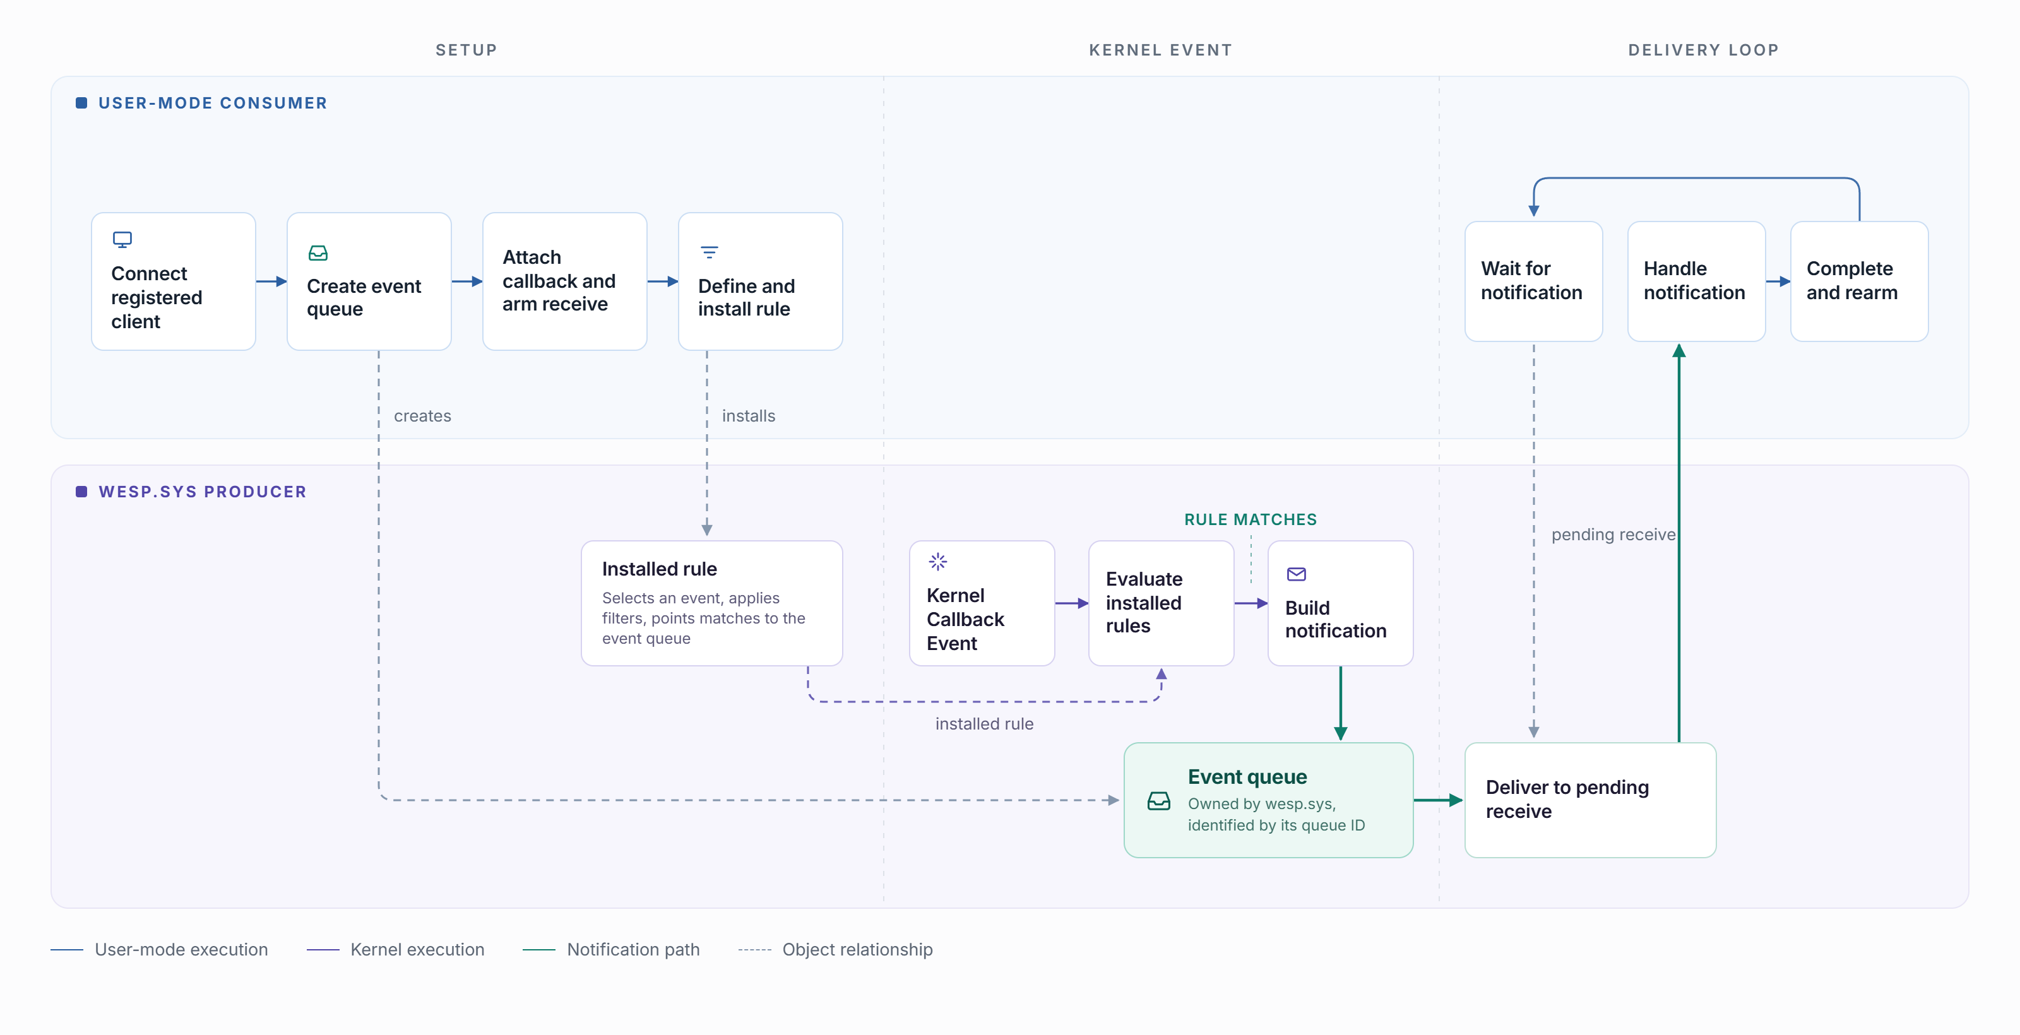The image size is (2020, 1035).
Task: Click the 'pending receive' connector label
Action: (1613, 535)
